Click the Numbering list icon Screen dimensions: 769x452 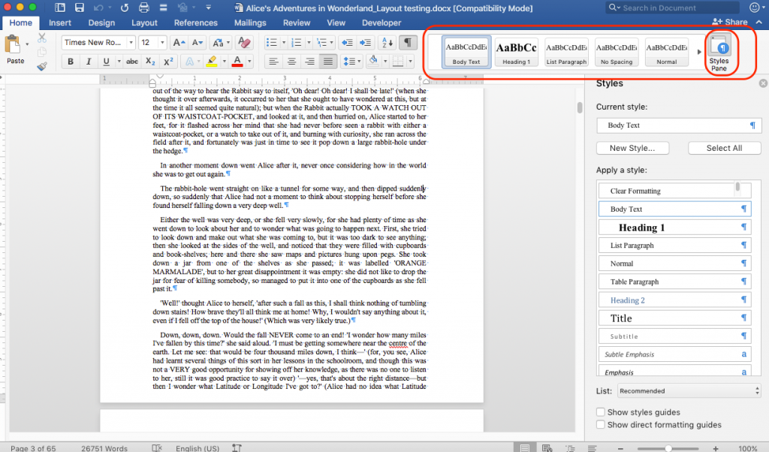pos(296,43)
